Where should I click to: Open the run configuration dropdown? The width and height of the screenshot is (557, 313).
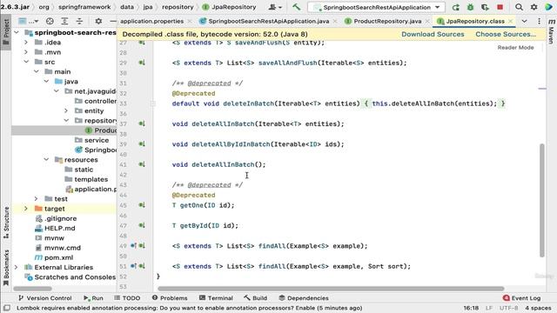coord(376,7)
